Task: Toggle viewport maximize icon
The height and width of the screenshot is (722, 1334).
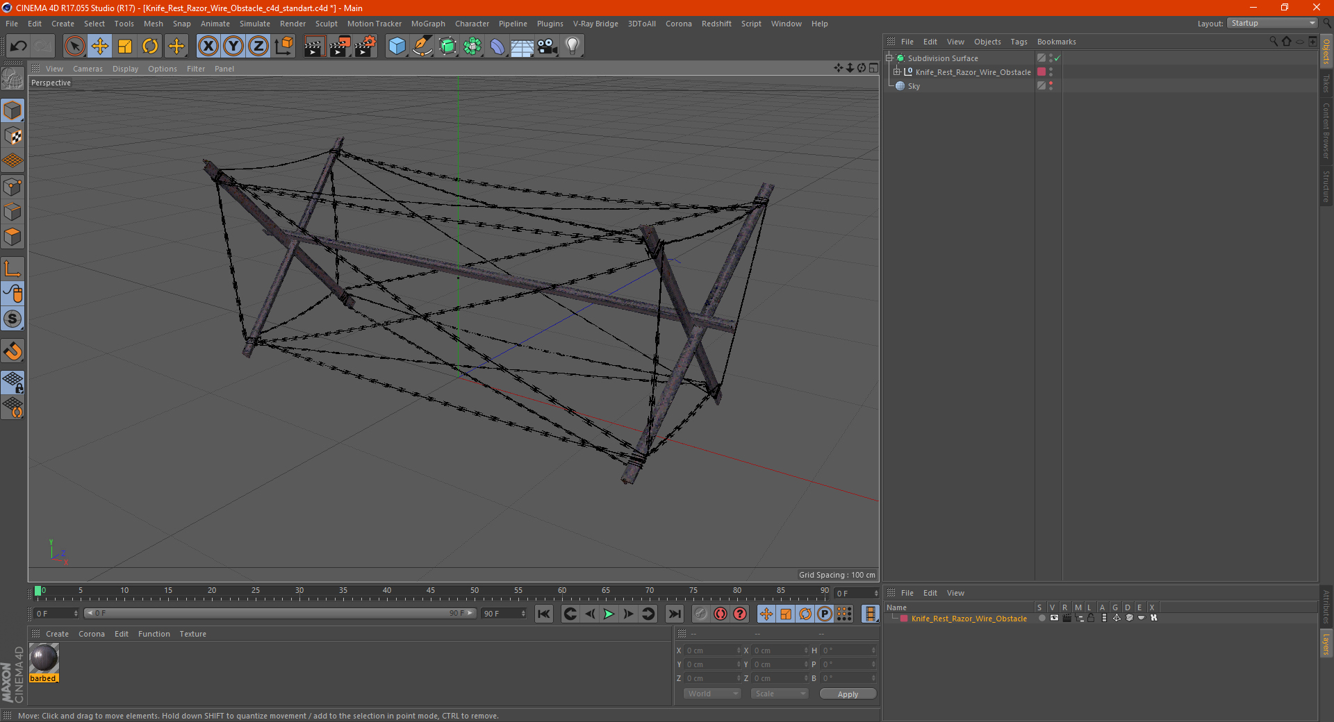Action: pyautogui.click(x=873, y=68)
